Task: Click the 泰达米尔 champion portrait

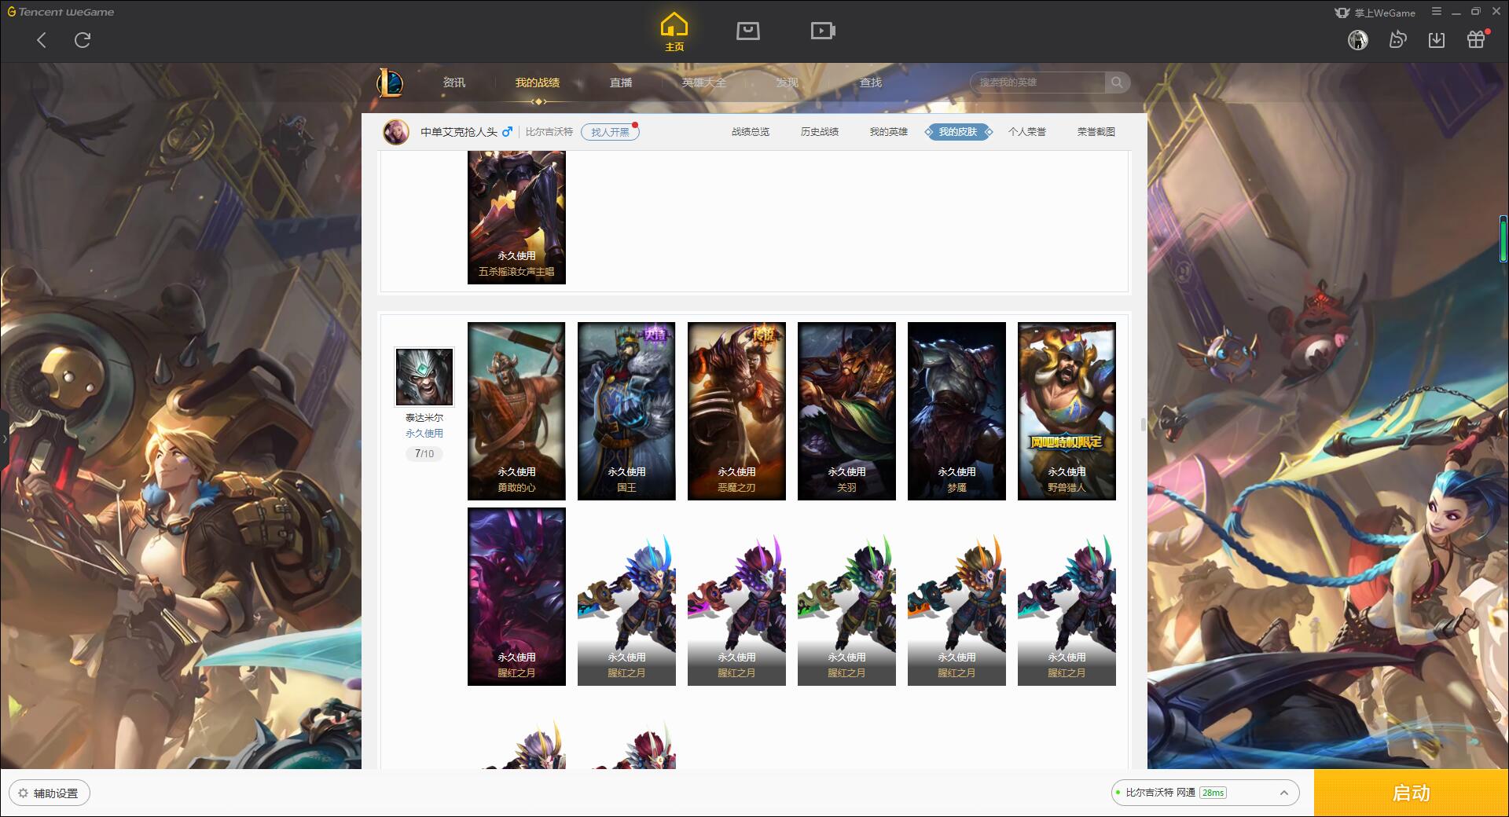Action: click(x=424, y=377)
